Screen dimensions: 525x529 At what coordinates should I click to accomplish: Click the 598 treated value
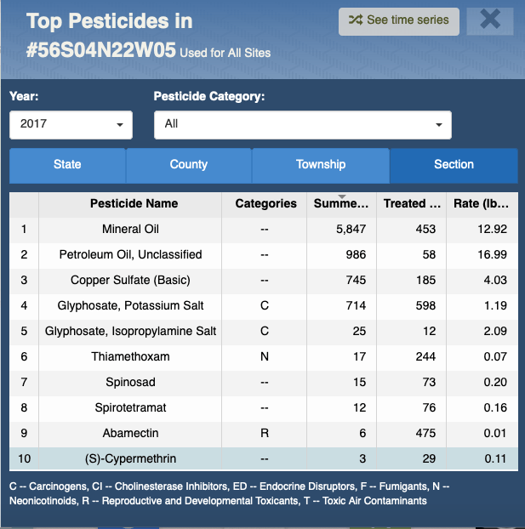pyautogui.click(x=425, y=305)
